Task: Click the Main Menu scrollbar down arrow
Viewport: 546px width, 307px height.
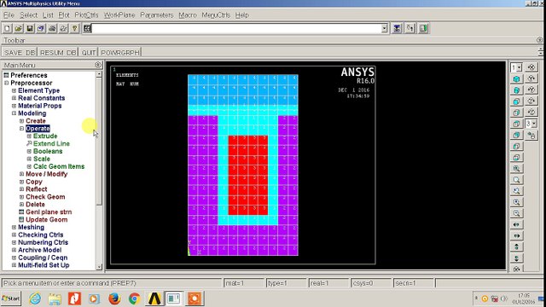Action: point(99,267)
